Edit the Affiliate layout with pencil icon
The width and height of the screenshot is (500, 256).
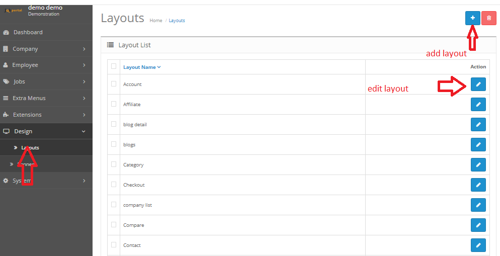point(478,105)
